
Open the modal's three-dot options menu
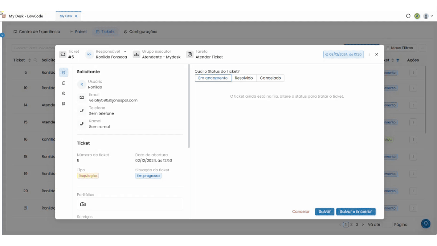[x=369, y=54]
